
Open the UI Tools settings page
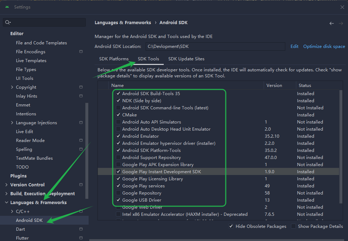click(25, 78)
